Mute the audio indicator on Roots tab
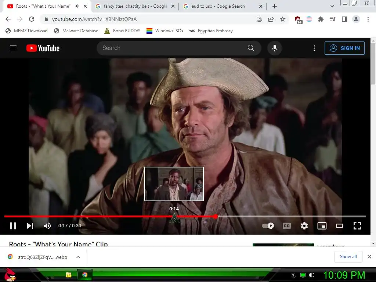This screenshot has width=376, height=282. [77, 6]
